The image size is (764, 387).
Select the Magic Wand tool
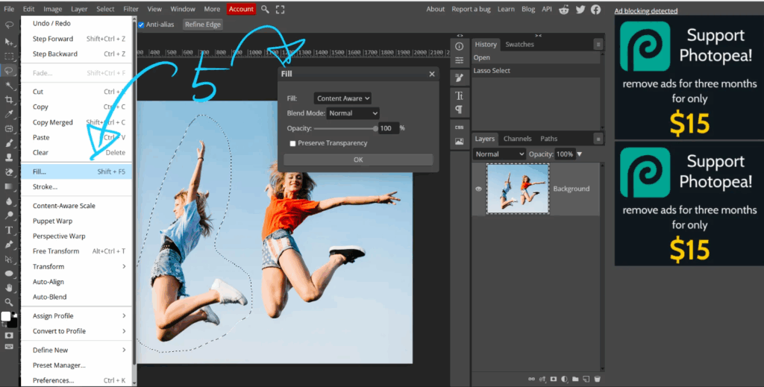(9, 86)
